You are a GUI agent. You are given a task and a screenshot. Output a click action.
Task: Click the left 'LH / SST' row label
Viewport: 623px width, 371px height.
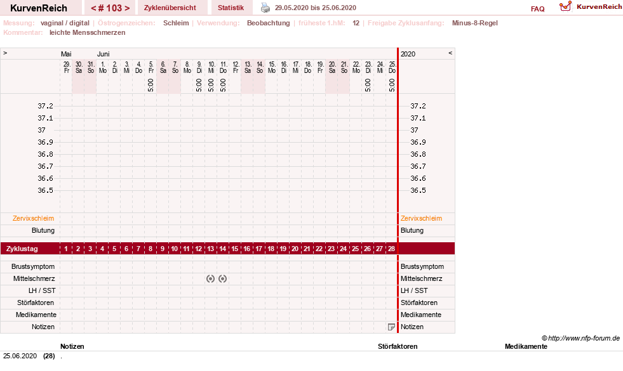(42, 290)
